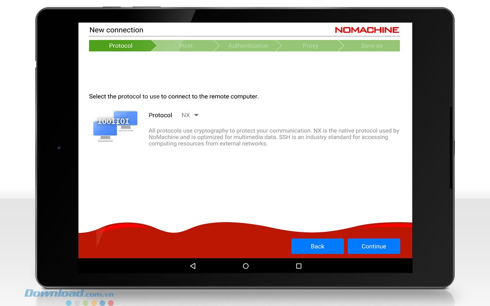The height and width of the screenshot is (306, 490).
Task: Tap the tablet front camera dot
Action: (x=59, y=148)
